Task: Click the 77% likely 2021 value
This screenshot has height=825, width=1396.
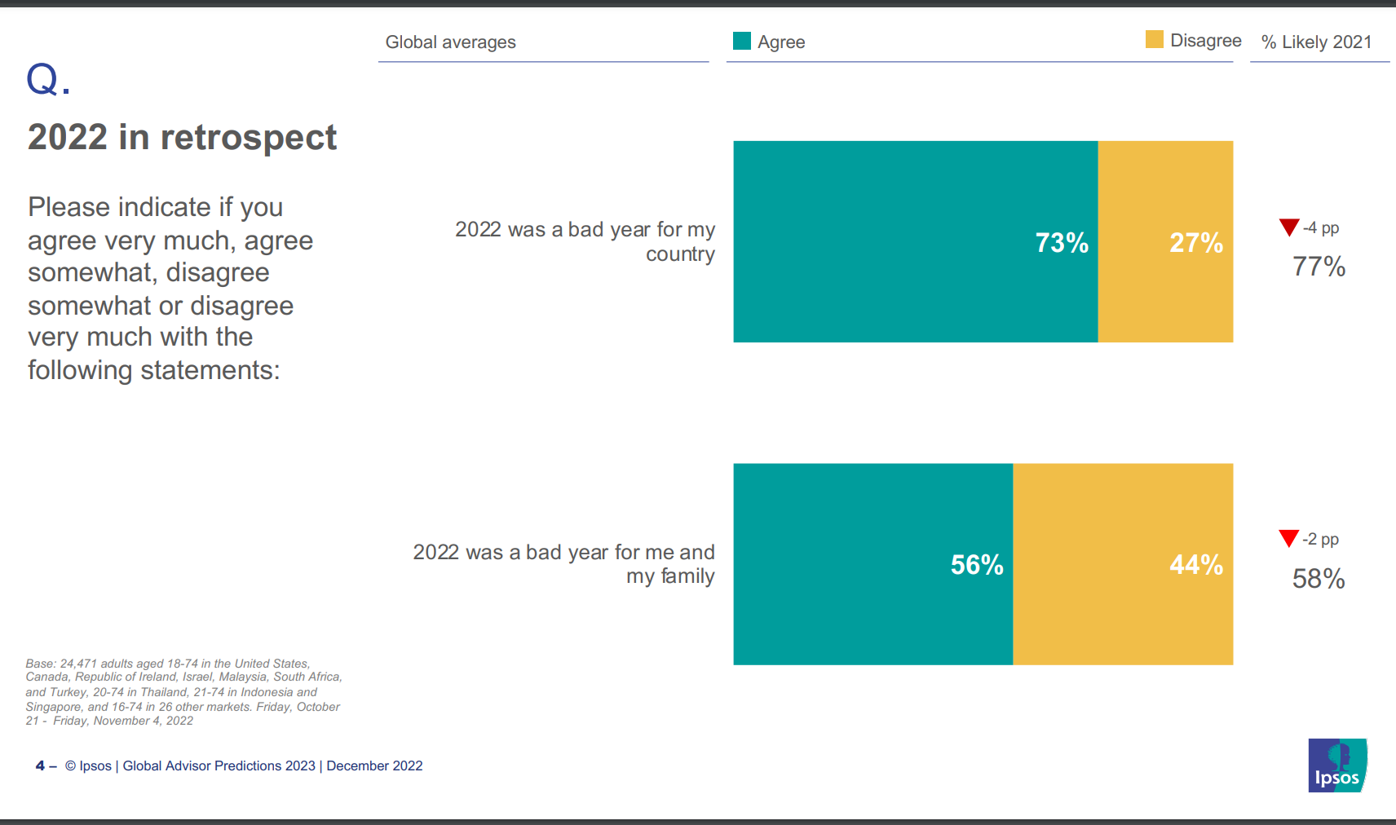Action: (1319, 267)
